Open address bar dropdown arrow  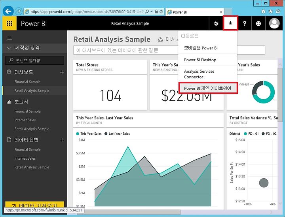(x=151, y=11)
